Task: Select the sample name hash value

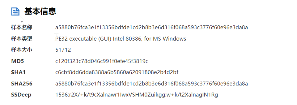Action: (152, 27)
